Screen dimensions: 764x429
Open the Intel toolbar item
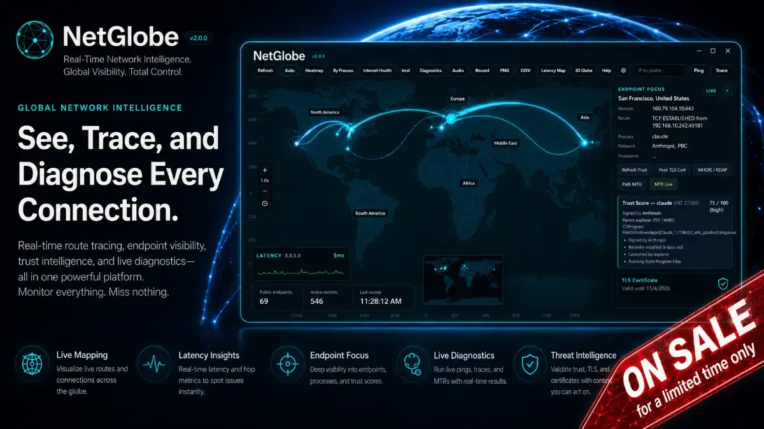[x=406, y=71]
